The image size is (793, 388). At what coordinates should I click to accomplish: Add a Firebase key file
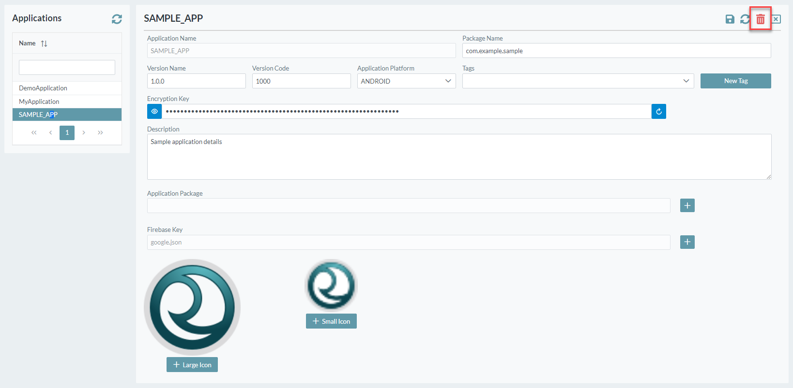point(687,242)
